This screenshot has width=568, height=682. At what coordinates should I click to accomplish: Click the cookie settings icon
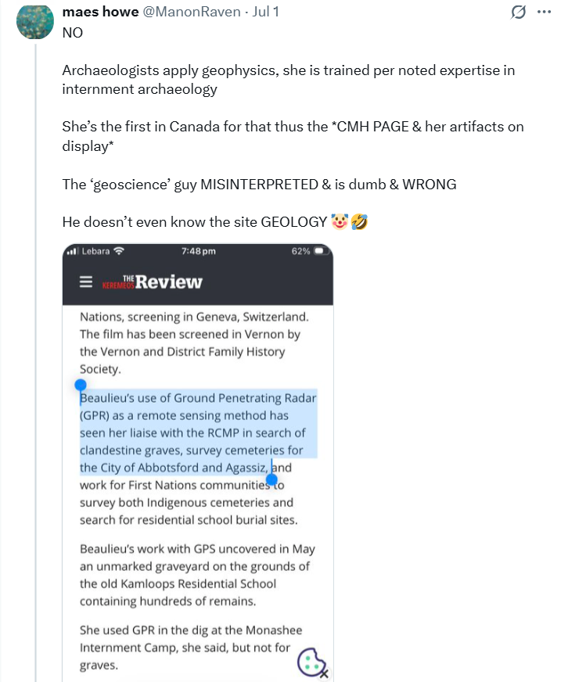[x=312, y=662]
